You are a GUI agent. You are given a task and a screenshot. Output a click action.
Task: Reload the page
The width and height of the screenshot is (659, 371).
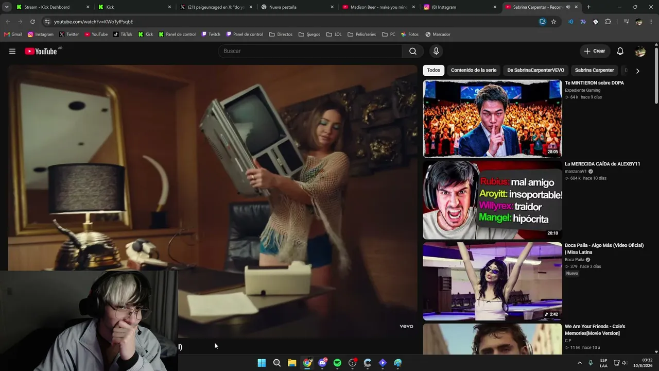coord(32,22)
